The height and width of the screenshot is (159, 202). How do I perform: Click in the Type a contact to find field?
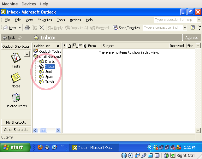pos(163,27)
